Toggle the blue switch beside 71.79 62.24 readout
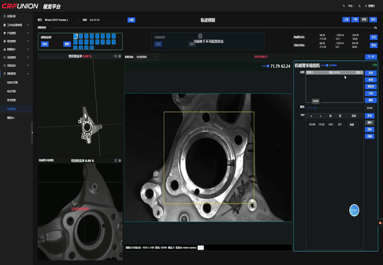Image resolution: width=383 pixels, height=265 pixels. (265, 66)
